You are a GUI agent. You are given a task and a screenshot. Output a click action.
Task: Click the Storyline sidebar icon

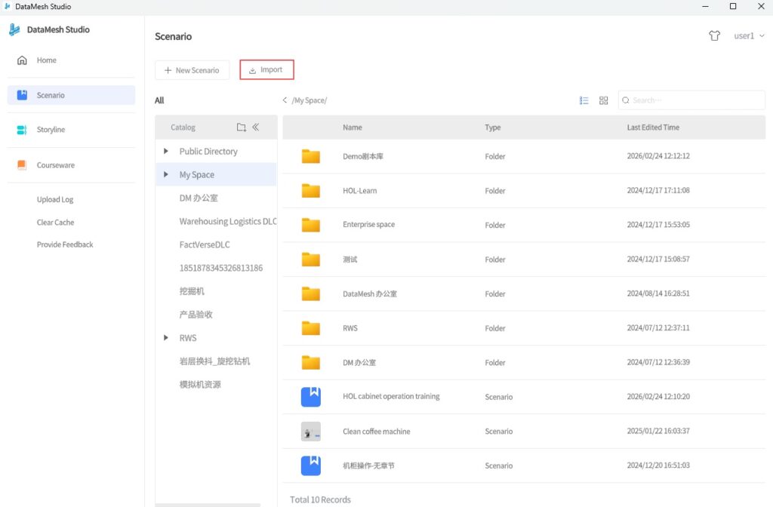[x=22, y=130]
